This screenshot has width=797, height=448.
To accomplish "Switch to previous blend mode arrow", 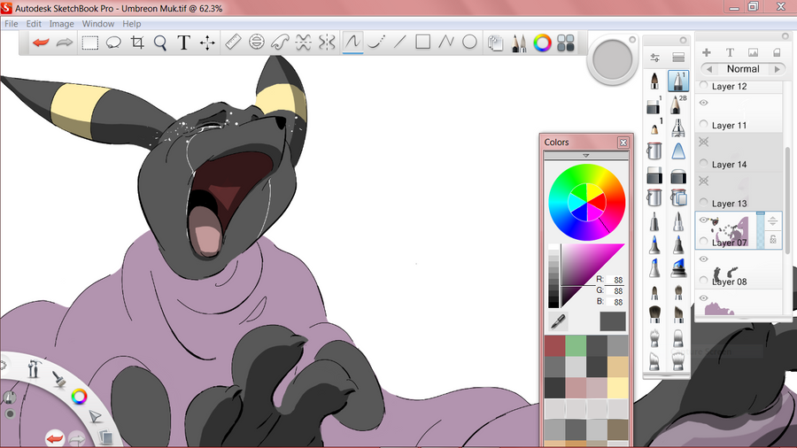I will pos(709,69).
